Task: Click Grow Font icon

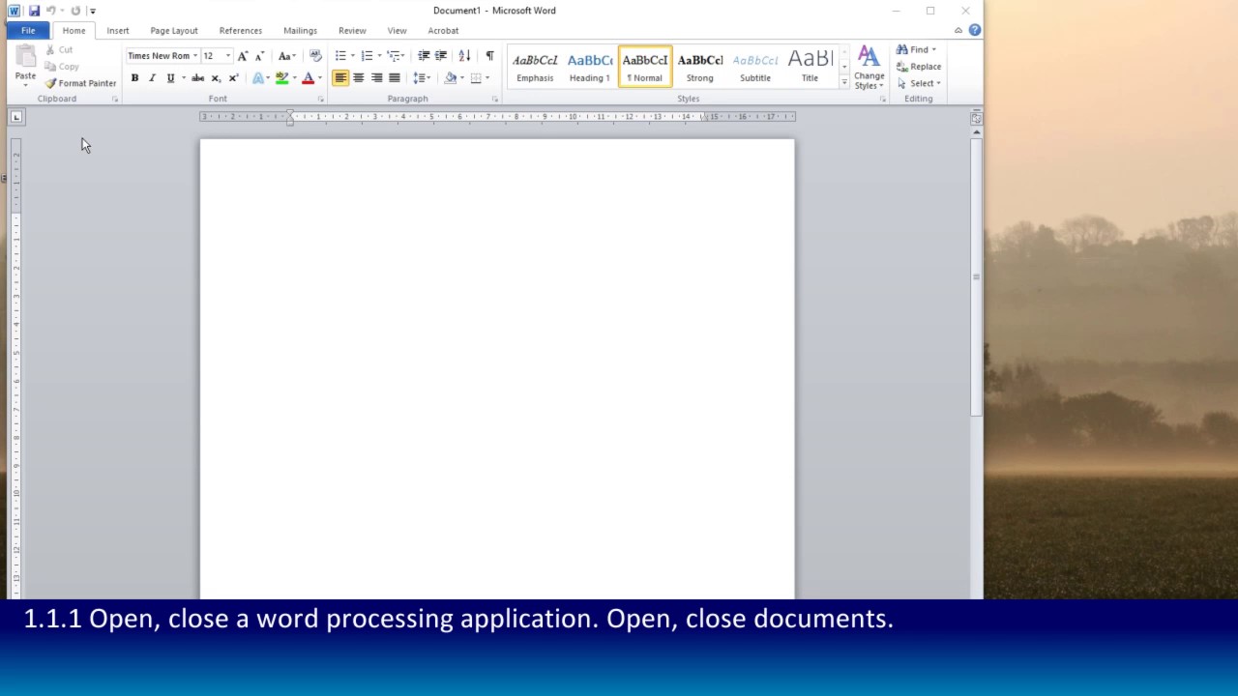Action: point(243,56)
